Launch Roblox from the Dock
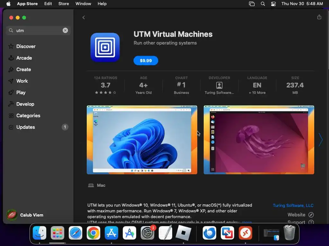329x246 pixels. click(183, 233)
